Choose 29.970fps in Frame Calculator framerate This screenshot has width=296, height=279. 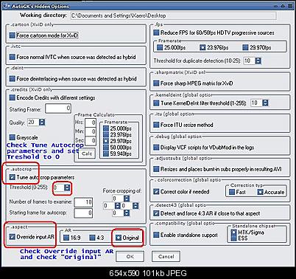pos(106,141)
